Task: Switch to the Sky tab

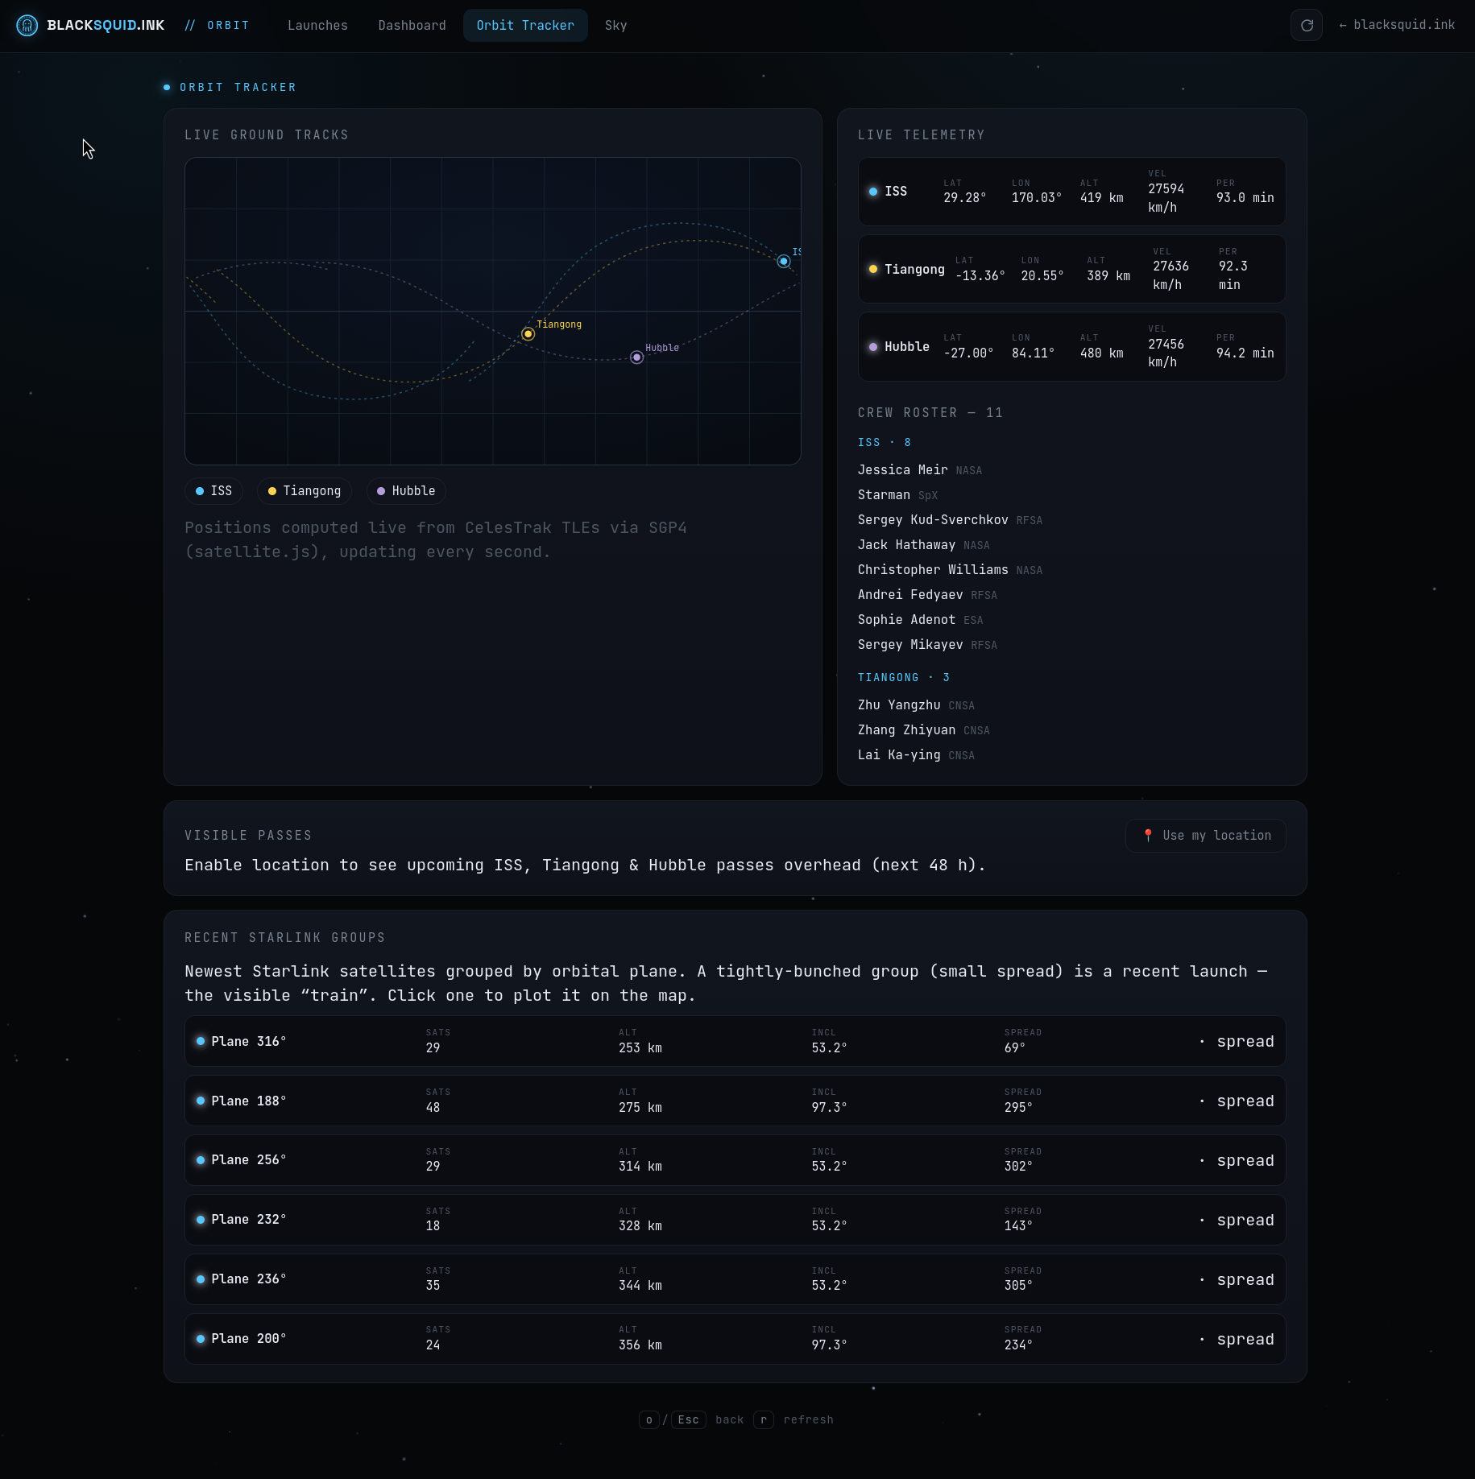Action: pos(615,26)
